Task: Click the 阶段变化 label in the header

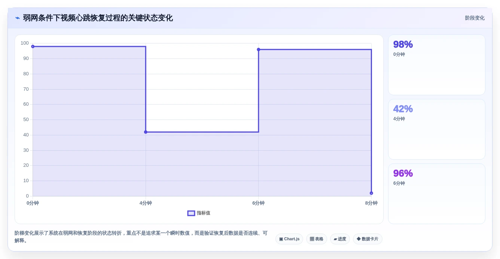Action: click(x=475, y=18)
